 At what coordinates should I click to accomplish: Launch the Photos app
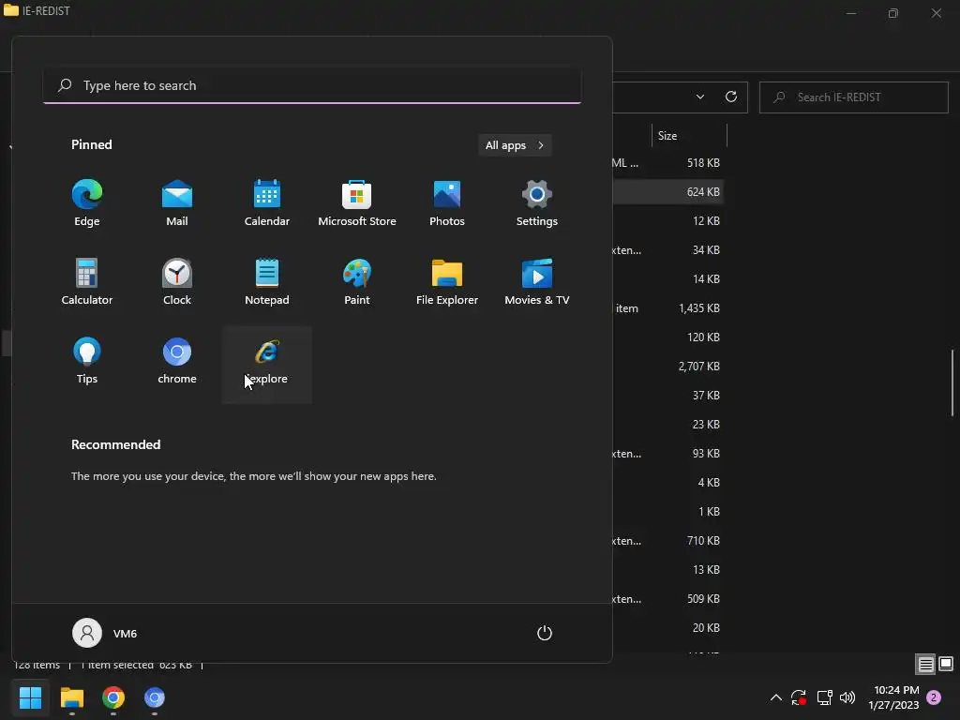click(447, 203)
